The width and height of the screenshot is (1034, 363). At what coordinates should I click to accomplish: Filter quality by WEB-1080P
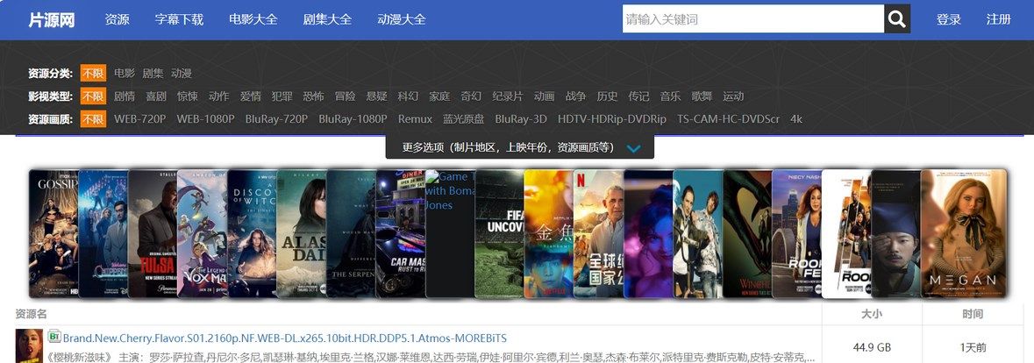click(x=206, y=119)
